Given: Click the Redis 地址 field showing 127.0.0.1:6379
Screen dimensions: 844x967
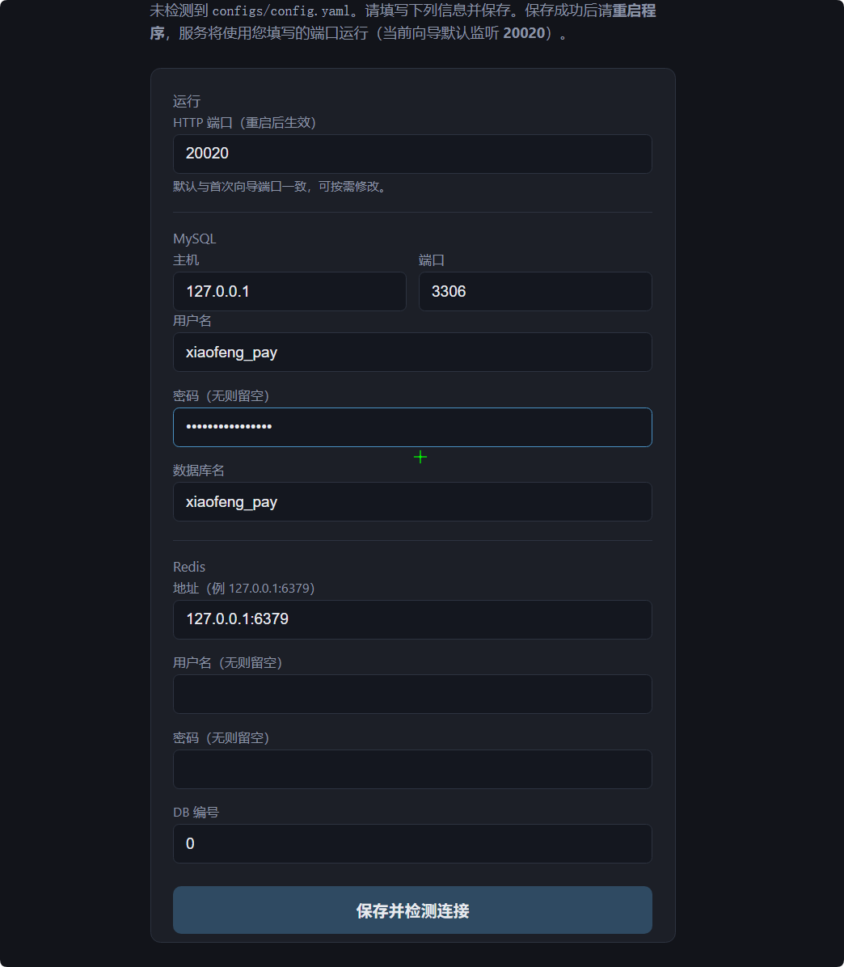Looking at the screenshot, I should (412, 619).
